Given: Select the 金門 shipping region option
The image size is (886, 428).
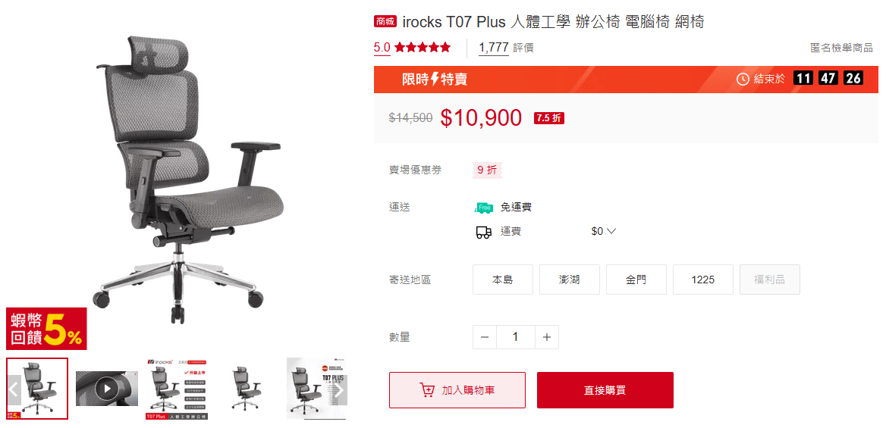Looking at the screenshot, I should [x=636, y=280].
